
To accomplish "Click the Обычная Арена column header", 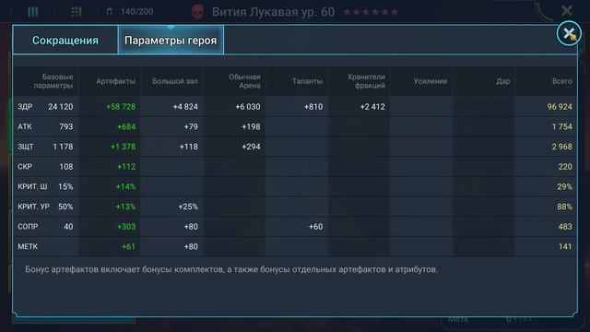I will [244, 81].
